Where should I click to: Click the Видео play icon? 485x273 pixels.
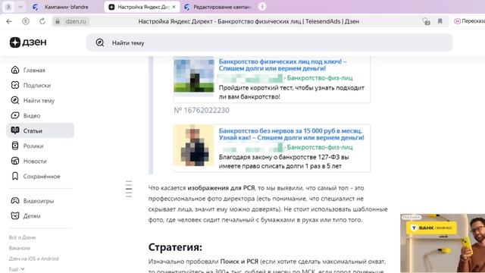(15, 115)
